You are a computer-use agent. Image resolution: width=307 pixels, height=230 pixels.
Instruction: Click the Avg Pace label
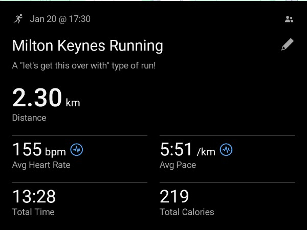click(x=178, y=165)
